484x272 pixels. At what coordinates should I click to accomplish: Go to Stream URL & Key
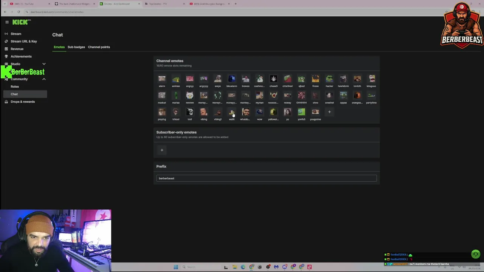pyautogui.click(x=24, y=41)
